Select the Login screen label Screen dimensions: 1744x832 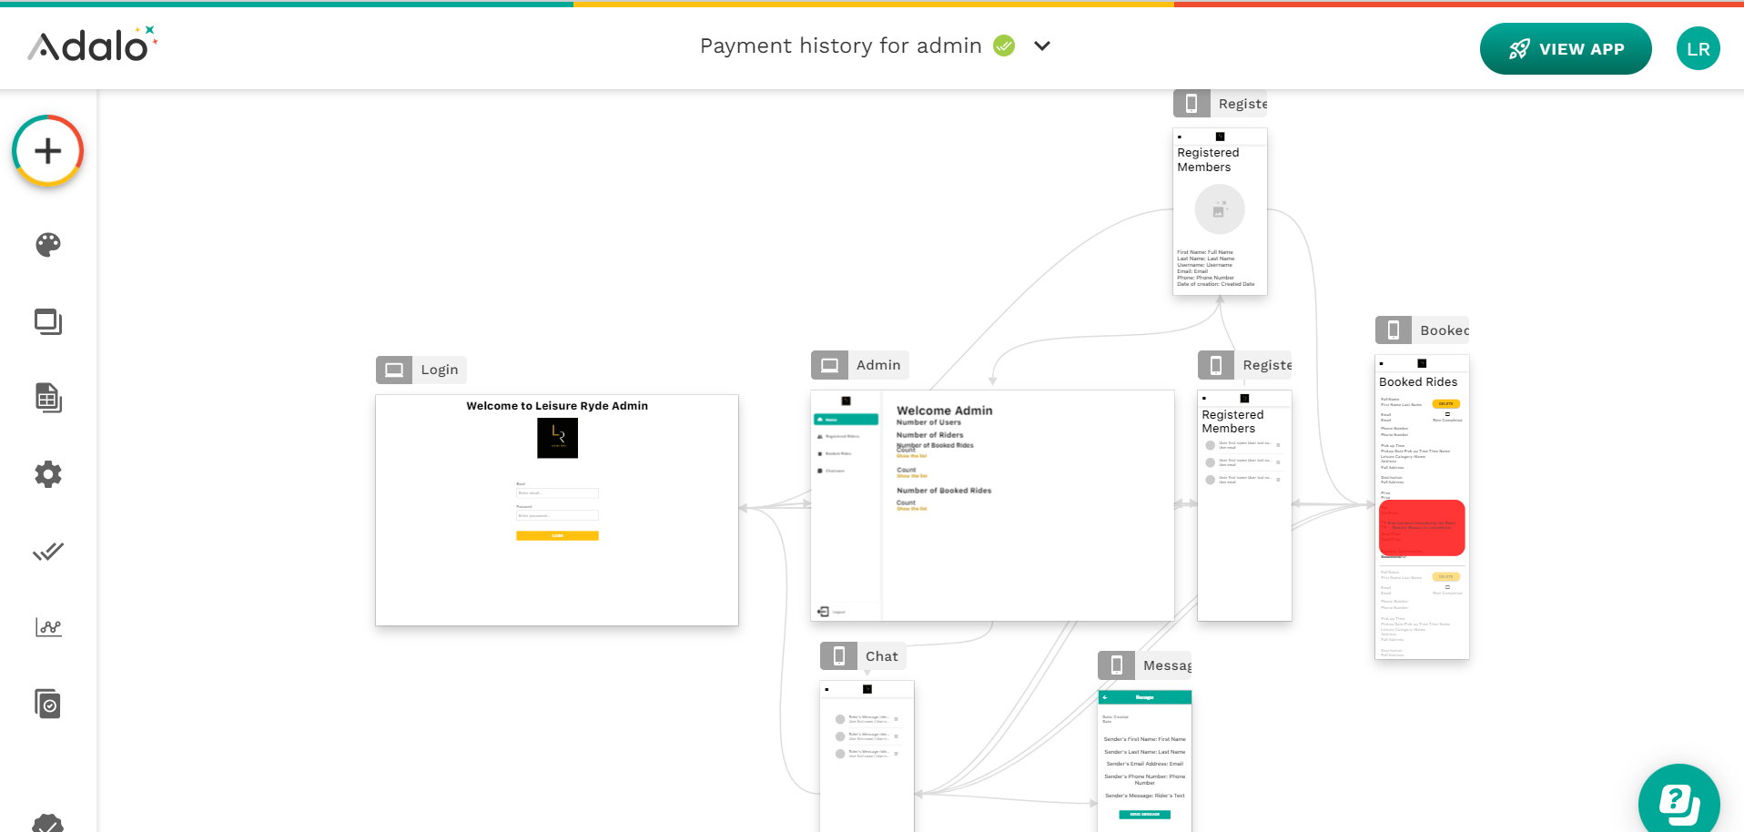click(x=439, y=370)
